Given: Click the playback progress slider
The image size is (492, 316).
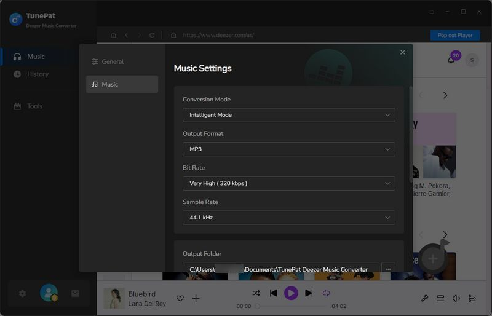Looking at the screenshot, I should [292, 306].
